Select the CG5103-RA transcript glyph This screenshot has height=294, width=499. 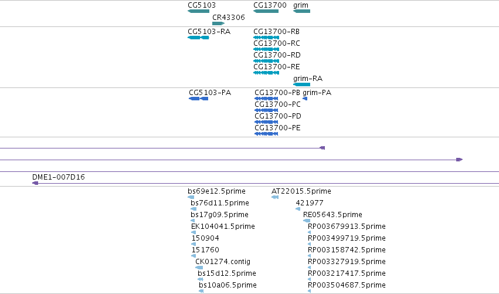(x=199, y=38)
